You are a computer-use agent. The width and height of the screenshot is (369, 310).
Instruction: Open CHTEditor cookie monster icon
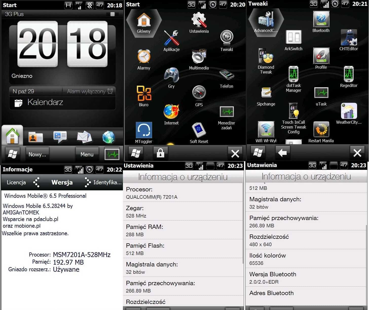[x=349, y=38]
